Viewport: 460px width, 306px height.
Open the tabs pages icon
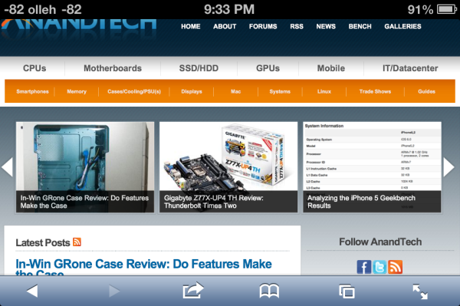coord(347,291)
